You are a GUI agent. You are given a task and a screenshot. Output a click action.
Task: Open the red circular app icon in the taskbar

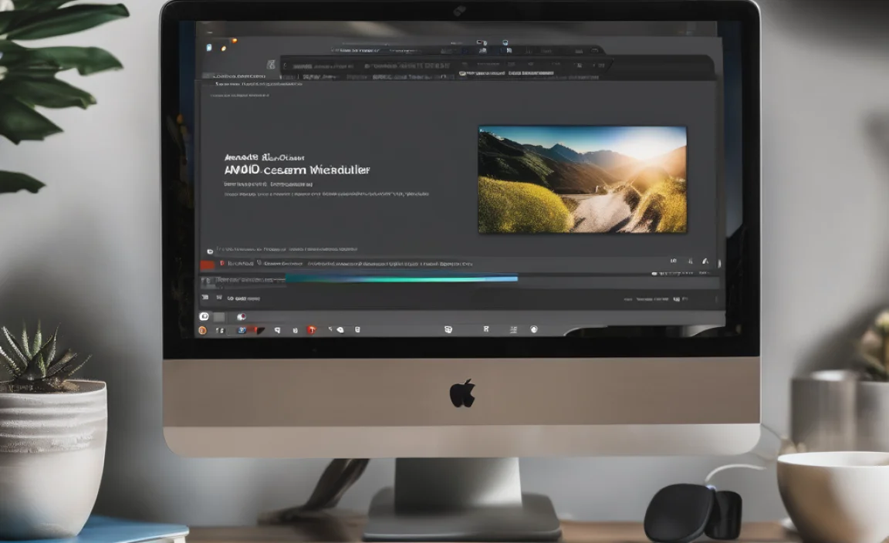click(313, 328)
